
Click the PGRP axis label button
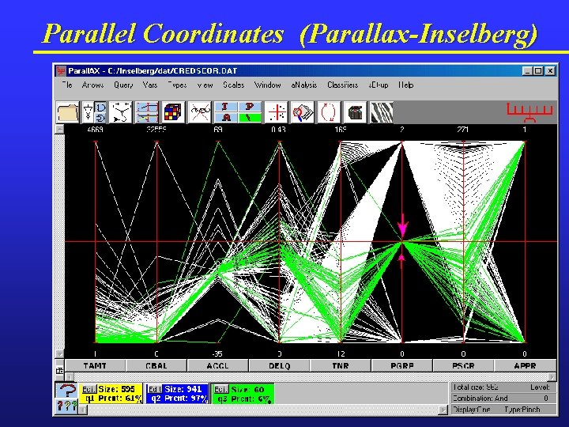click(402, 365)
